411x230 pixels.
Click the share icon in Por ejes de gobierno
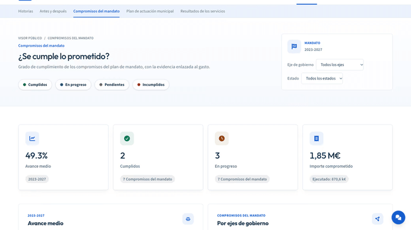(x=378, y=219)
